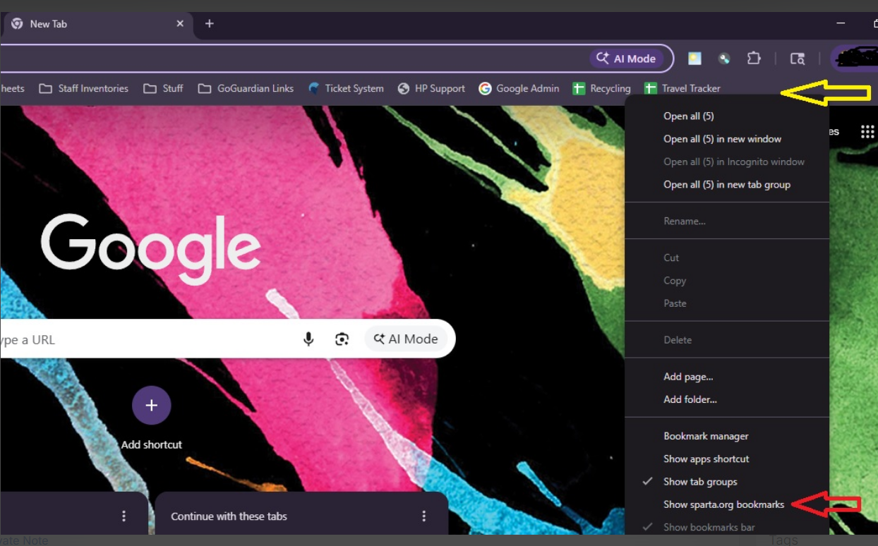878x546 pixels.
Task: Select Open all (5) in new window
Action: point(722,139)
